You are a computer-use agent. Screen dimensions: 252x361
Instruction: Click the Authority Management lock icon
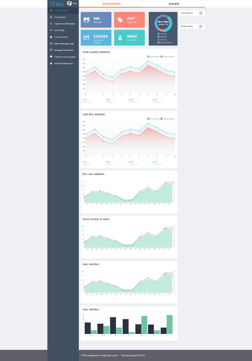click(x=51, y=63)
